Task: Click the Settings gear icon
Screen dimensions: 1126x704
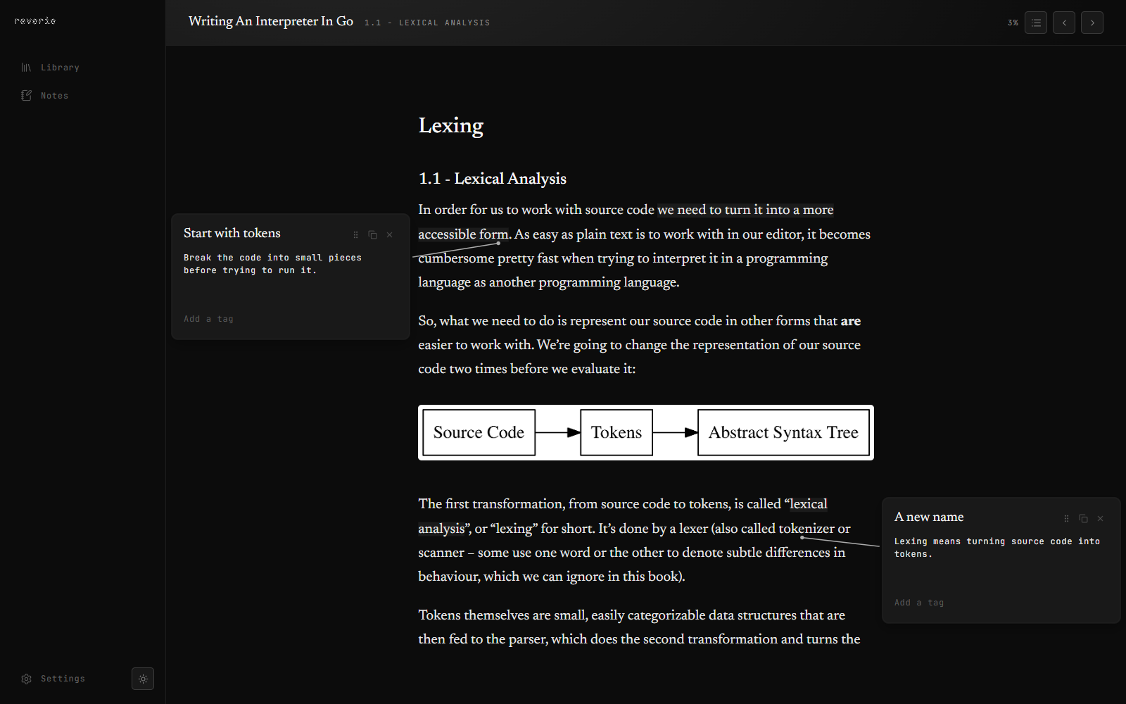Action: [x=26, y=679]
